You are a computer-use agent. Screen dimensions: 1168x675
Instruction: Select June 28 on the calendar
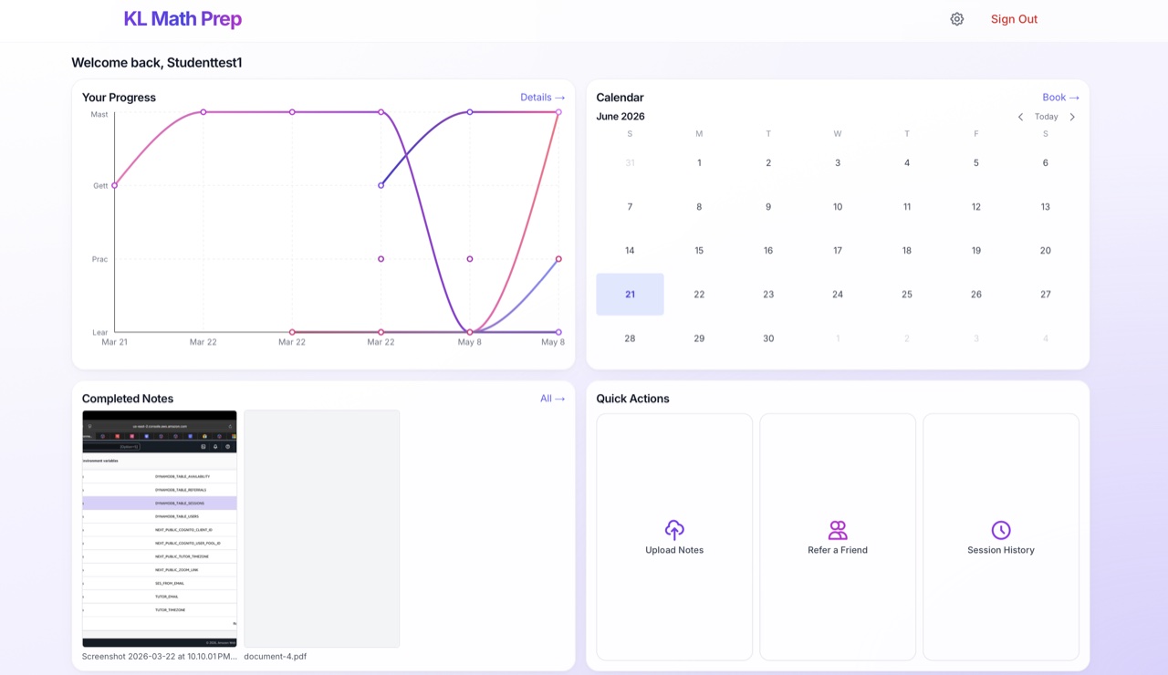click(630, 338)
